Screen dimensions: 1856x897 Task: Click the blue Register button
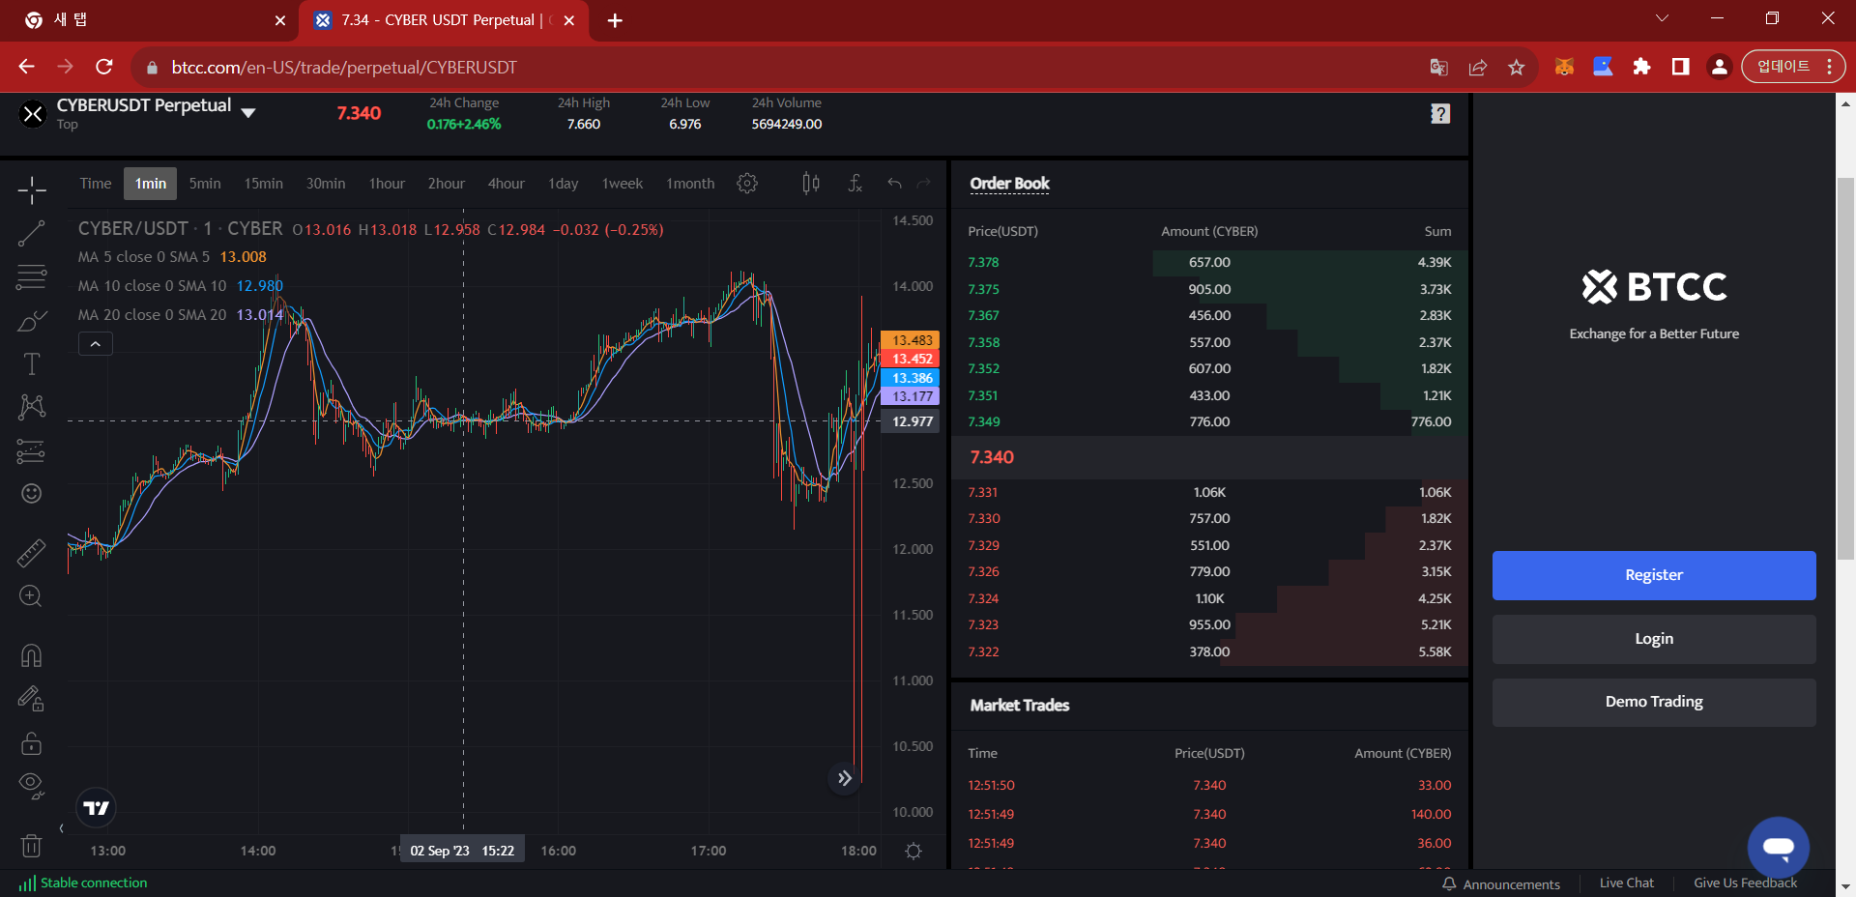click(1653, 575)
